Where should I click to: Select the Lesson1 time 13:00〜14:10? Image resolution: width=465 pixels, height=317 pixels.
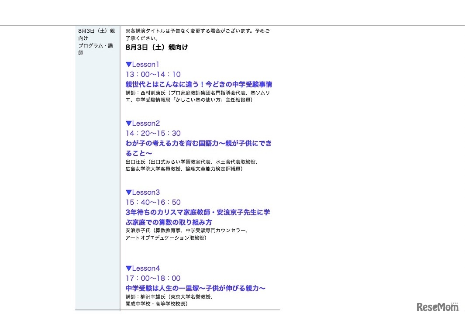click(x=153, y=74)
